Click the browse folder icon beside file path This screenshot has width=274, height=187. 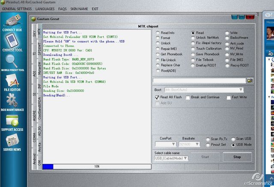click(x=250, y=80)
